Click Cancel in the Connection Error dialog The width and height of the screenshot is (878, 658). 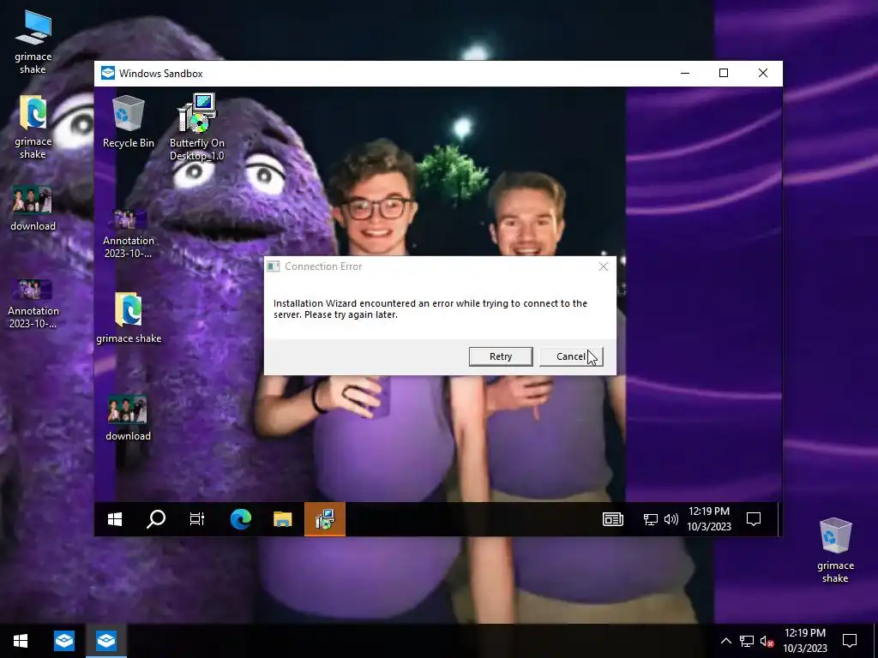[x=571, y=356]
